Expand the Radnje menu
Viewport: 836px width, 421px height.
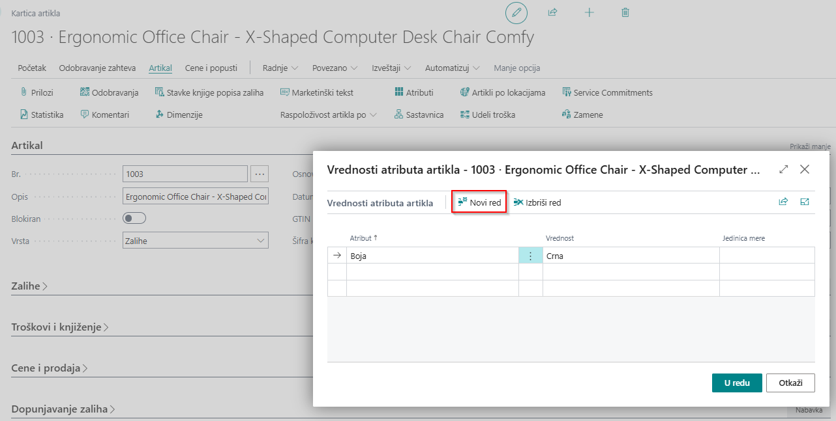coord(280,68)
